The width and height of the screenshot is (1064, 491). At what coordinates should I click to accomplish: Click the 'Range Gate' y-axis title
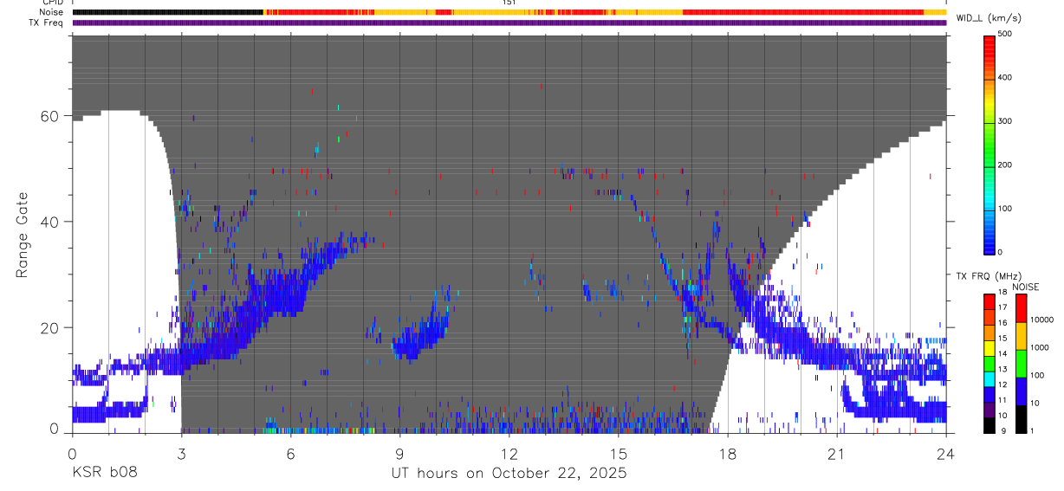[x=22, y=234]
